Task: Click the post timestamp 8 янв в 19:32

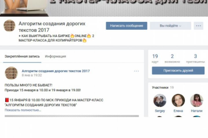Action: click(32, 75)
